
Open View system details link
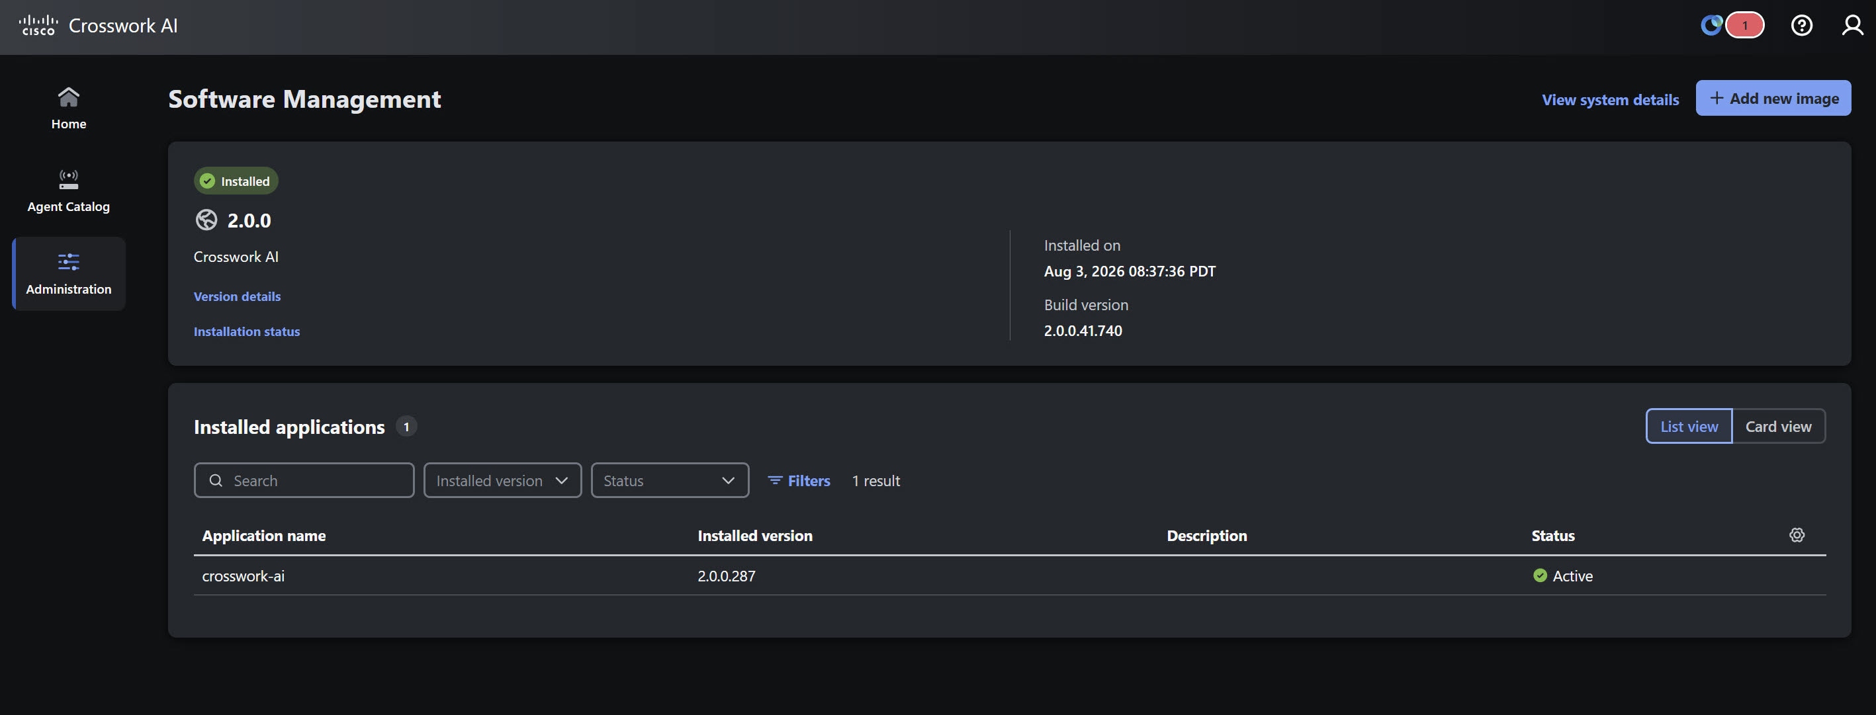(x=1610, y=100)
